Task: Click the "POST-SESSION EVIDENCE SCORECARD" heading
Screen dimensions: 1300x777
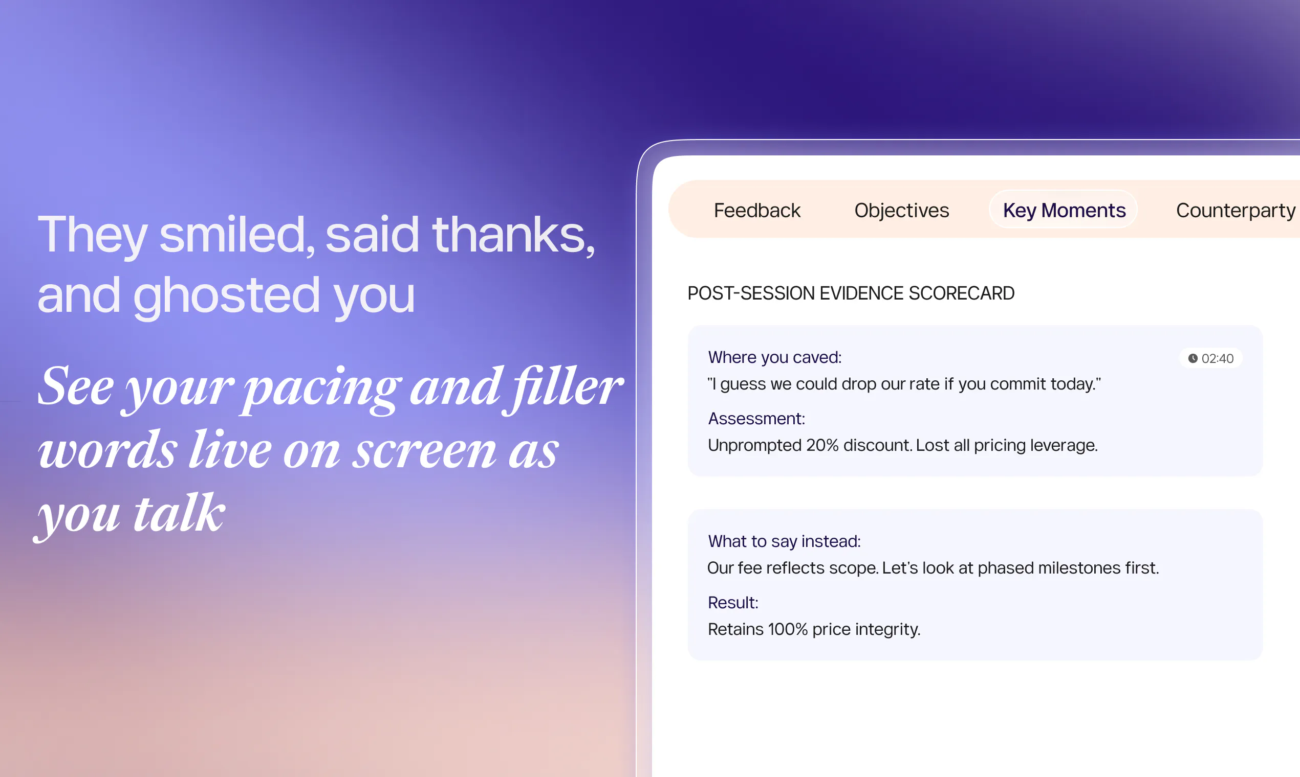Action: pos(851,293)
